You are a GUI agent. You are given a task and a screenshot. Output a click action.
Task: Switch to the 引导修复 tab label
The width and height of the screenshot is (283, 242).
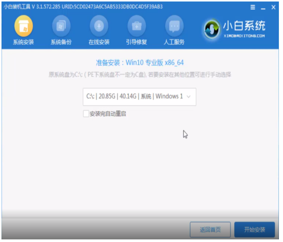click(x=136, y=42)
